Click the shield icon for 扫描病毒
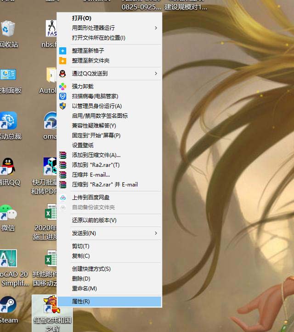Screen dimensions: 294x332 [x=62, y=96]
